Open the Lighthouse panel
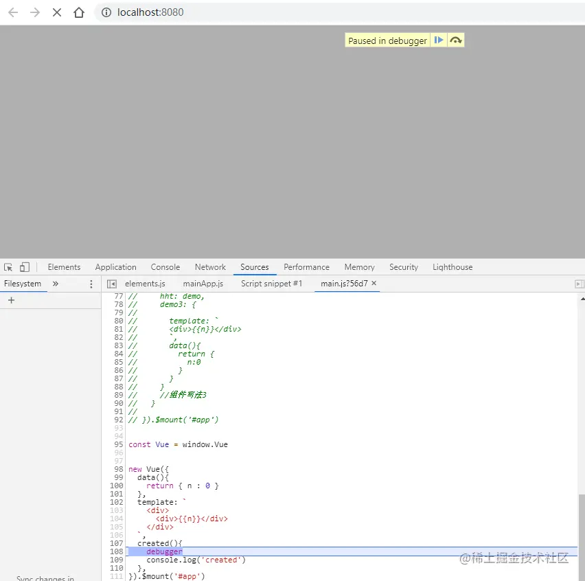Image resolution: width=585 pixels, height=581 pixels. click(x=452, y=267)
